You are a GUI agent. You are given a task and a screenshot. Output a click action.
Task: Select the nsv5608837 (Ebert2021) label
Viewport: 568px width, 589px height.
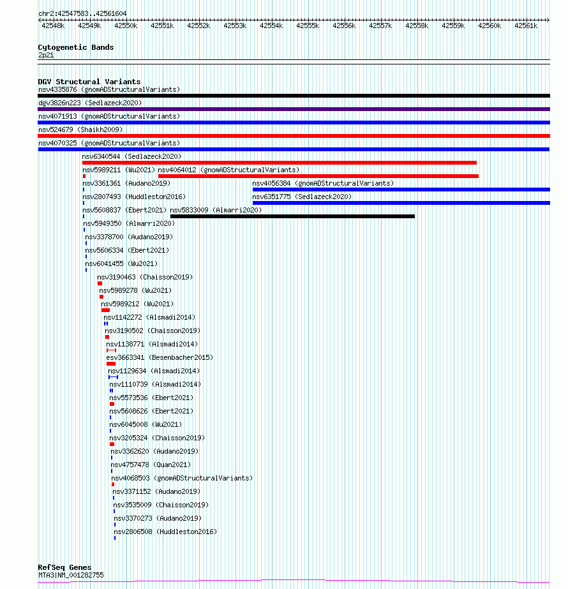tap(124, 210)
